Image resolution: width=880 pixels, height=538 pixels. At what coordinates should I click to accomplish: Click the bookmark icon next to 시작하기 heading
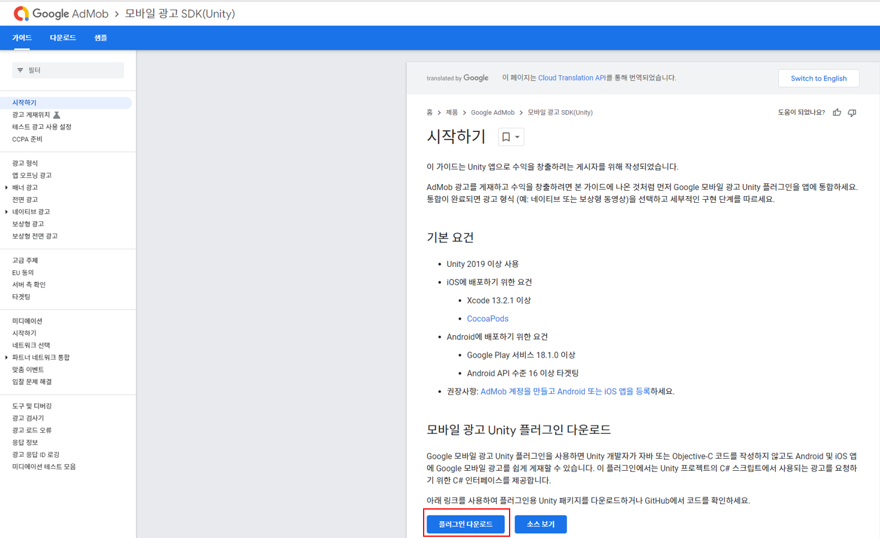click(x=506, y=137)
